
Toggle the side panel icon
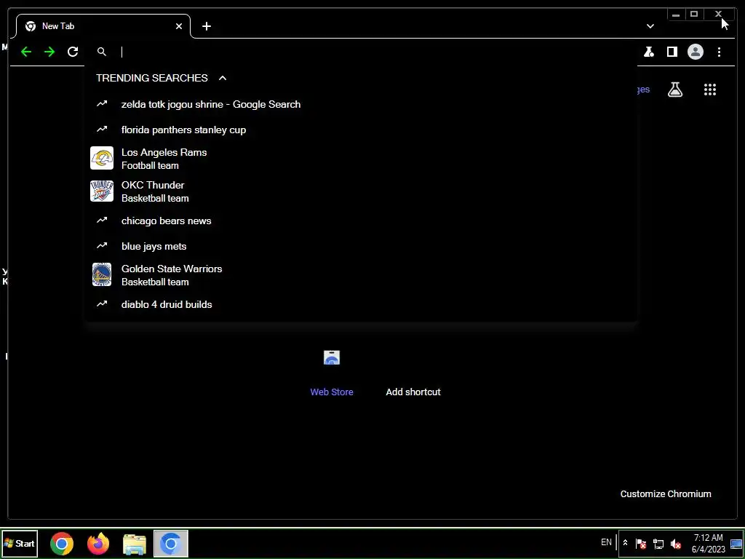[672, 52]
